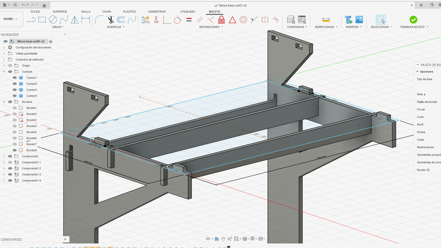Viewport: 441px width, 248px height.
Task: Hide Cuerpo1 body with eye icon
Action: 15,78
